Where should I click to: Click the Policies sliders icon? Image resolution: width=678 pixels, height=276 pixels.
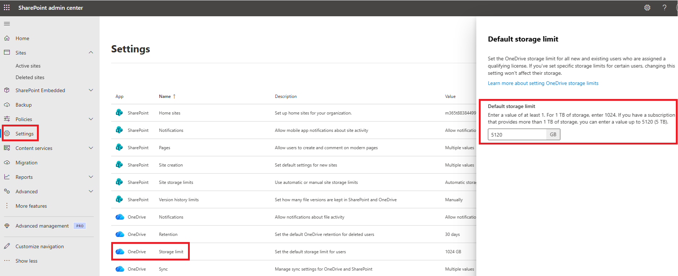click(7, 119)
